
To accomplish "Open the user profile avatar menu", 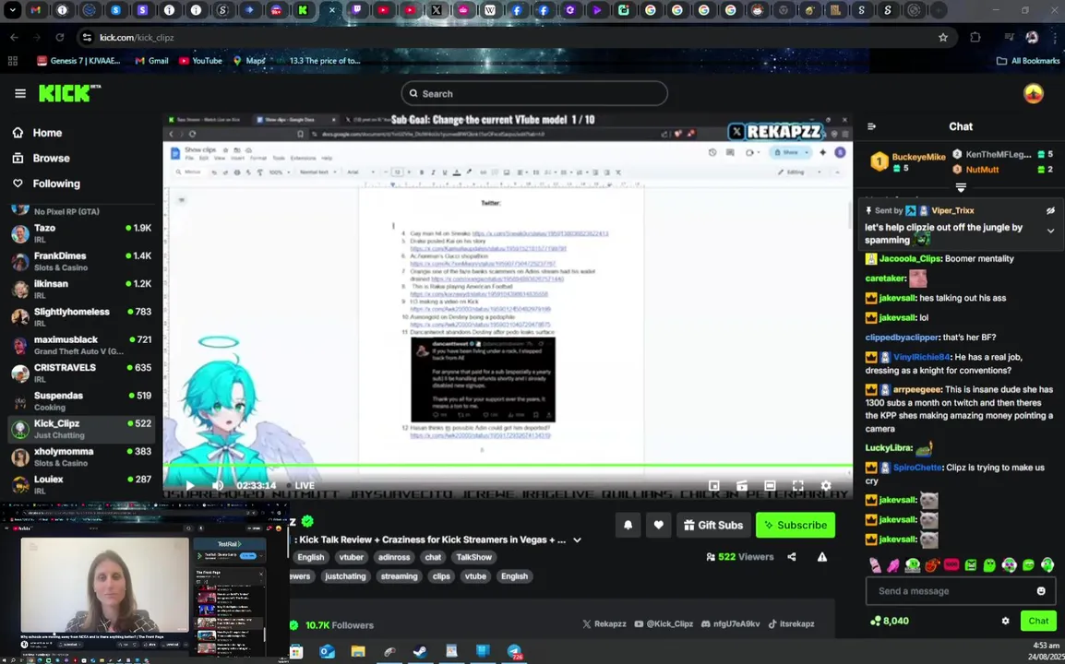I will [1033, 94].
